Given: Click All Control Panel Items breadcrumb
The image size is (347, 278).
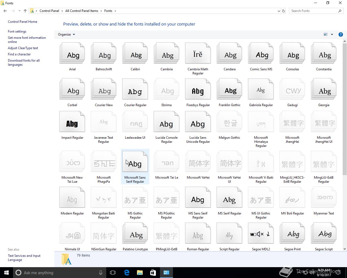Looking at the screenshot, I should (x=82, y=11).
